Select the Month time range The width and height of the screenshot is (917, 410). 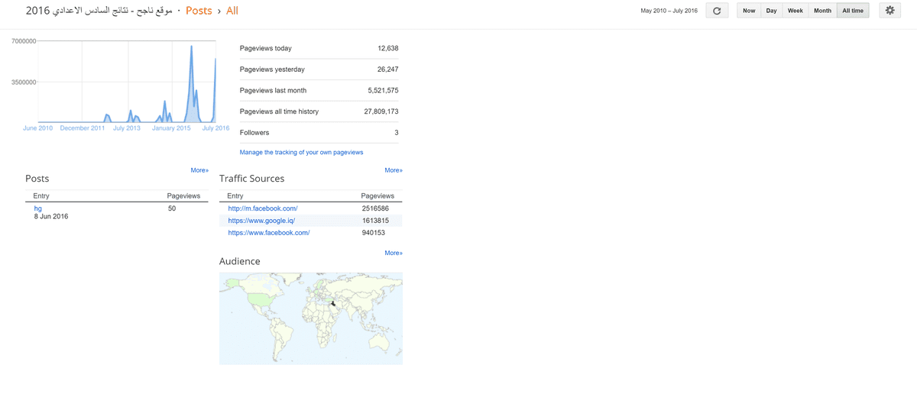(822, 11)
